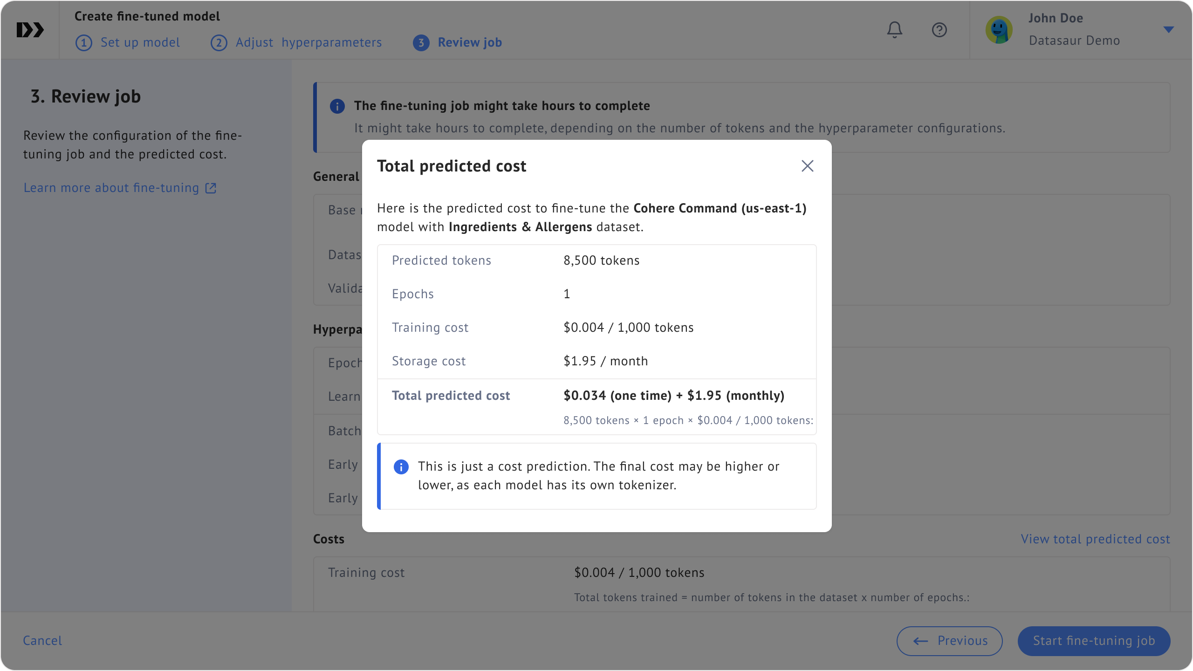Open the help question mark icon
This screenshot has width=1193, height=671.
(939, 30)
